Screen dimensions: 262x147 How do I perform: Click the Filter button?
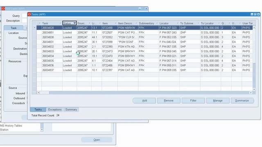(193, 100)
